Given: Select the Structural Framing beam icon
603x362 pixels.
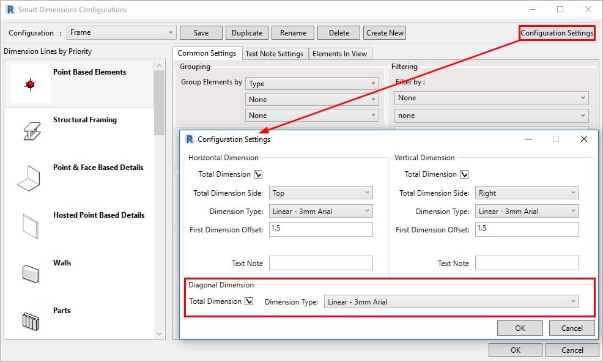Looking at the screenshot, I should click(x=32, y=131).
